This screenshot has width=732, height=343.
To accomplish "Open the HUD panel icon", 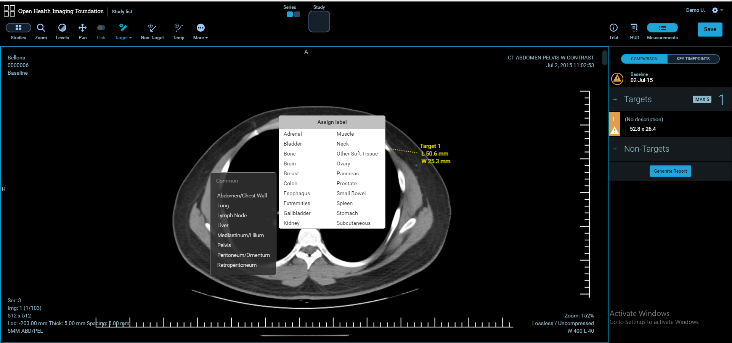I will [634, 28].
